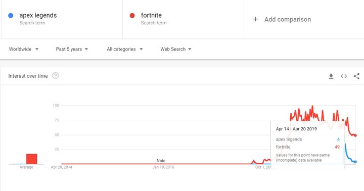Click the plus icon for Add comparison
364x191 pixels.
tap(255, 19)
